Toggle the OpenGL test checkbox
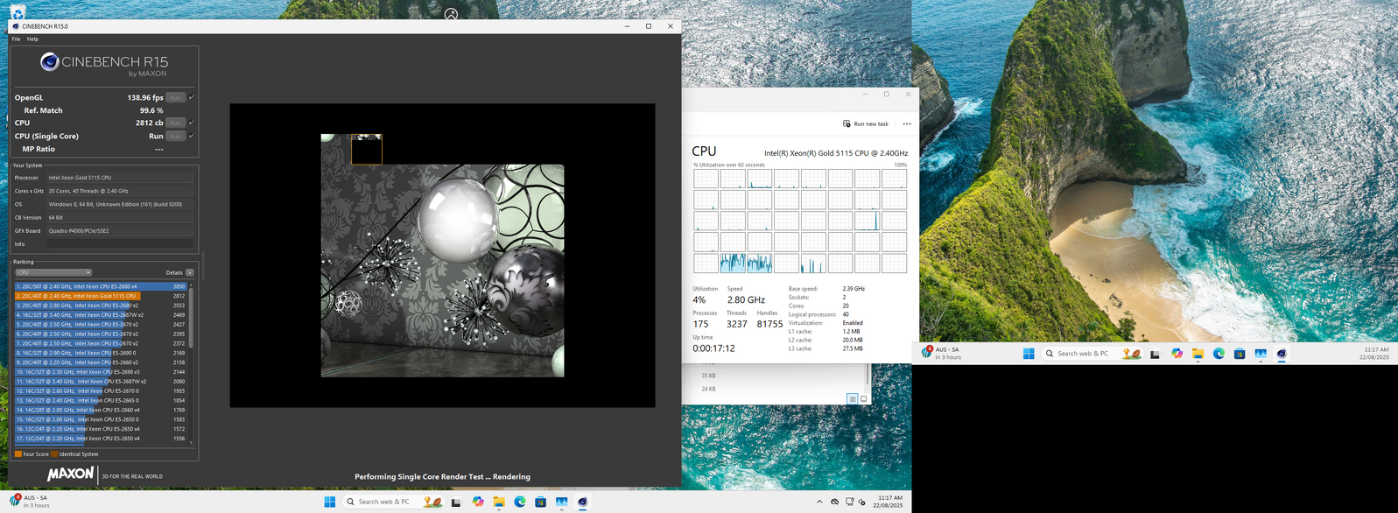1398x513 pixels. 192,97
